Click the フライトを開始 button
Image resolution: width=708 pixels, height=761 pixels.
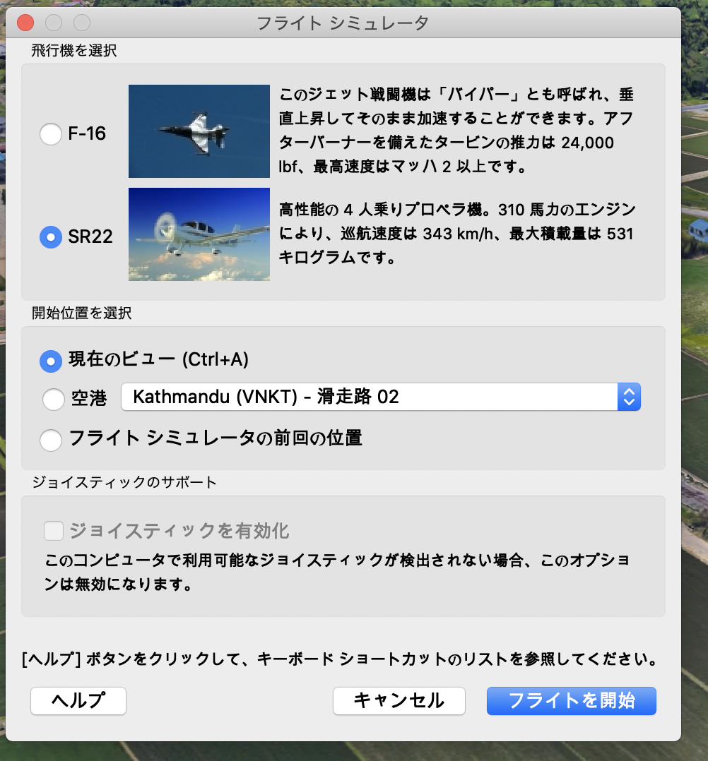[x=572, y=700]
